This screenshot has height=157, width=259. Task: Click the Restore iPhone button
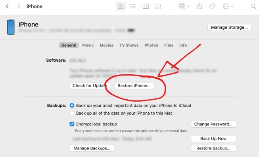pyautogui.click(x=134, y=86)
